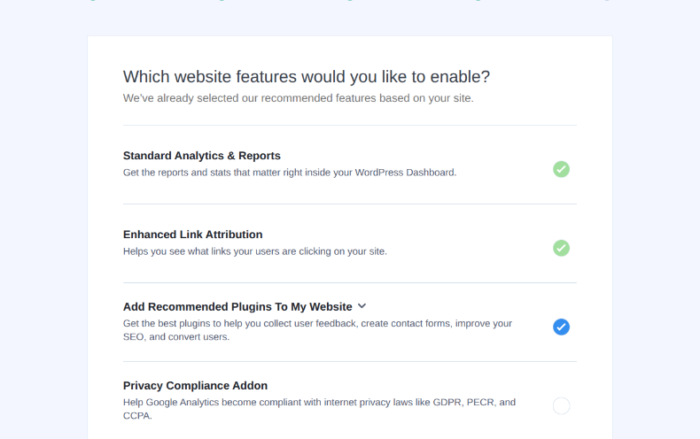The width and height of the screenshot is (700, 439).
Task: Click the WordPress Dashboard reports description text
Action: click(290, 173)
